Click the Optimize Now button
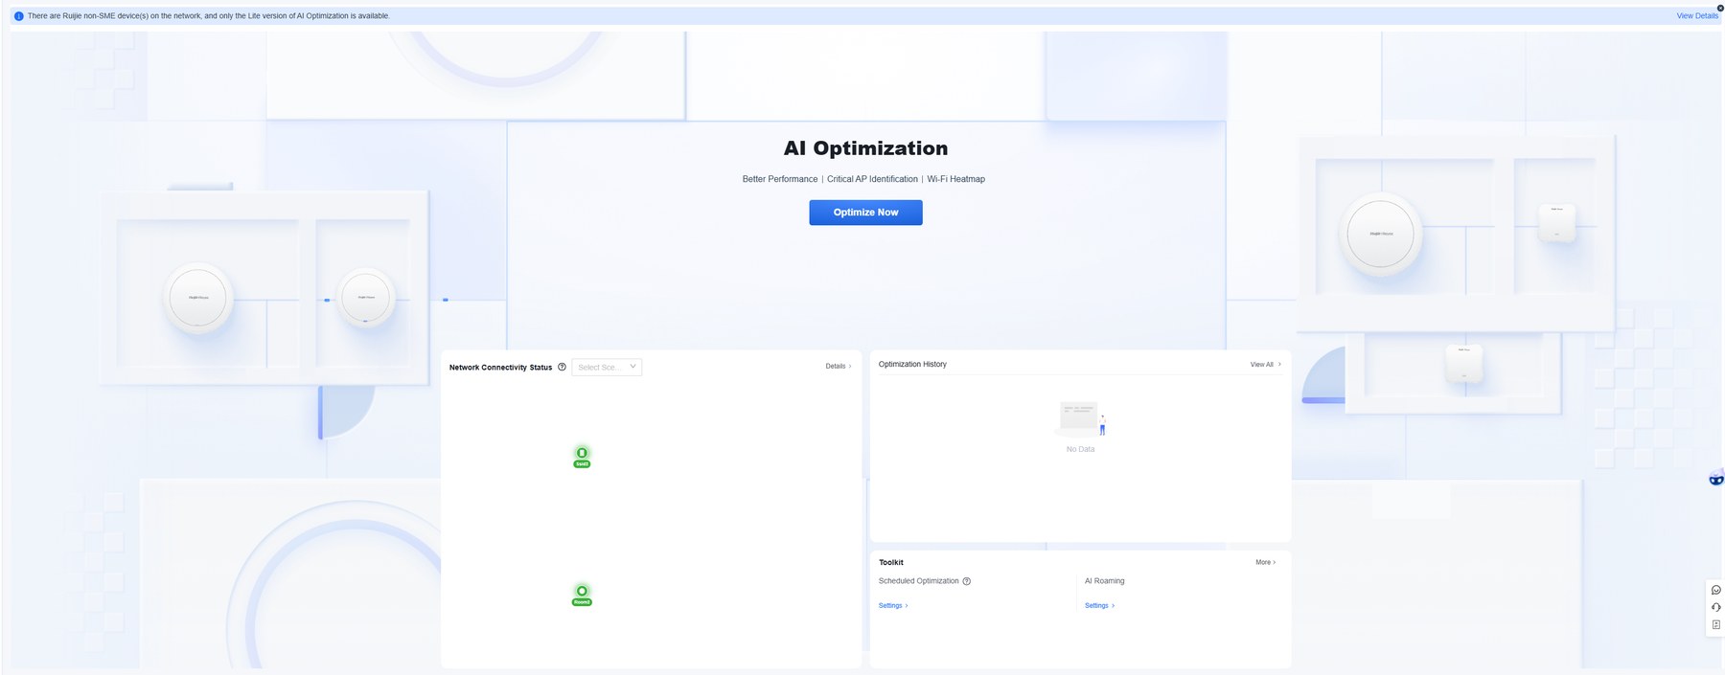Screen dimensions: 1725x675 coord(865,213)
